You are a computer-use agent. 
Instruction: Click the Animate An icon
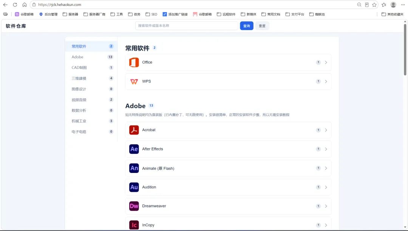[x=134, y=168]
